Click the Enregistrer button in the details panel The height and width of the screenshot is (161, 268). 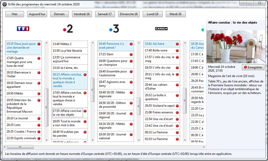pyautogui.click(x=253, y=67)
